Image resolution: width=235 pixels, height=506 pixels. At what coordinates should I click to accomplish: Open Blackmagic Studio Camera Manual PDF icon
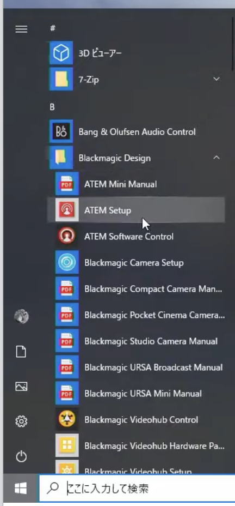(67, 341)
